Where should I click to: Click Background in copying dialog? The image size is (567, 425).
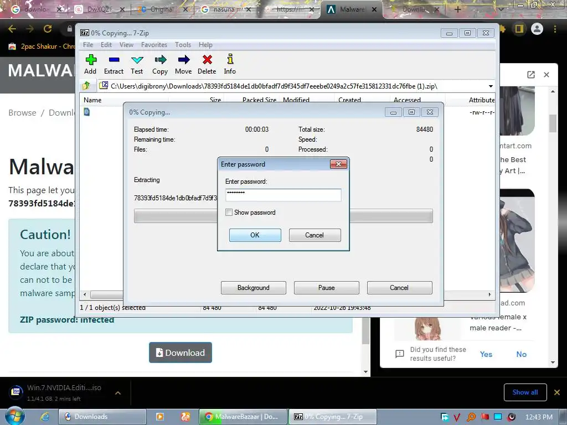pos(253,288)
